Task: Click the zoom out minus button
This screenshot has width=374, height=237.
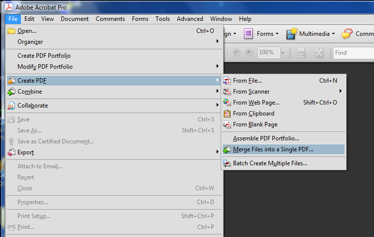Action: point(237,52)
